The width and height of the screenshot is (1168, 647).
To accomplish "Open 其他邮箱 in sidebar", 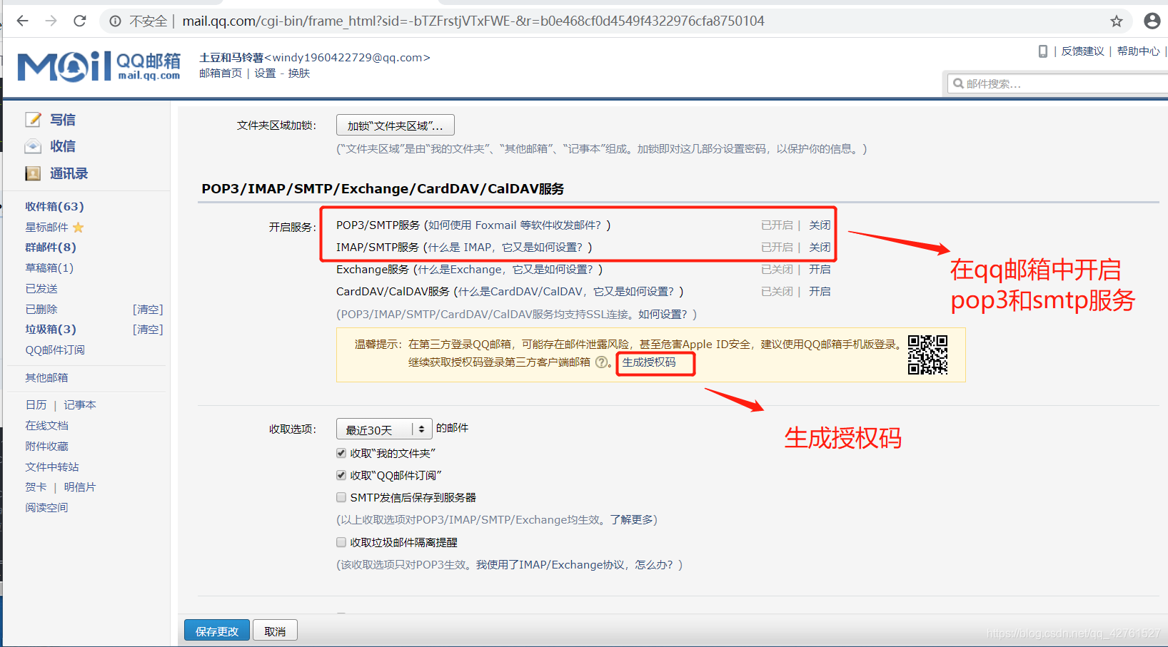I will (46, 378).
